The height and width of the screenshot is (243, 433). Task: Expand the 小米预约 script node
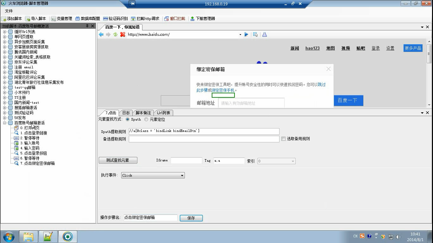(5, 92)
